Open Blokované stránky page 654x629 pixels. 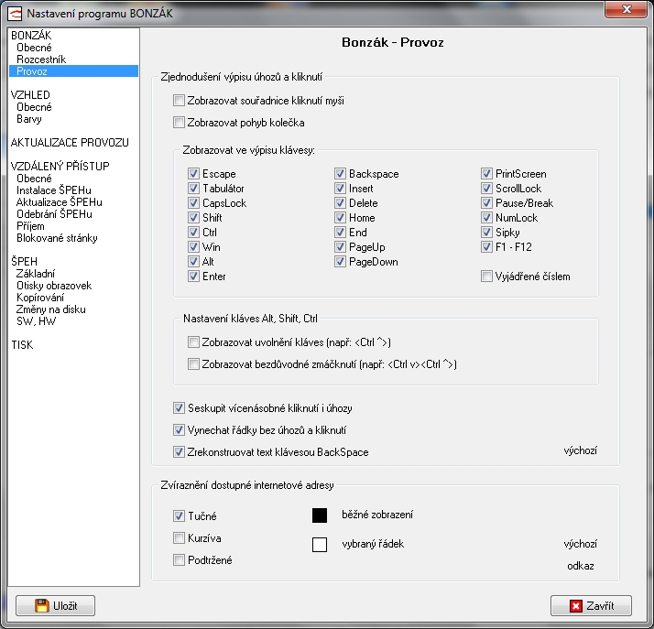click(57, 238)
